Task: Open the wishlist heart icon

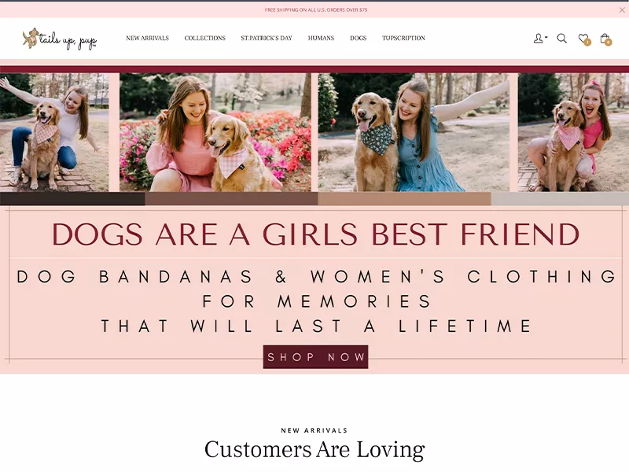Action: (583, 39)
